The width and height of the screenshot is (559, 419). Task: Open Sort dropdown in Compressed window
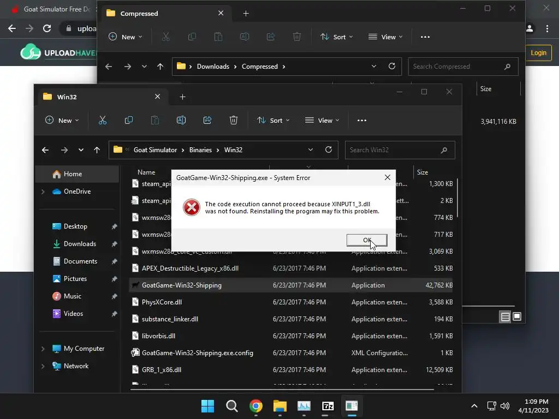(336, 37)
